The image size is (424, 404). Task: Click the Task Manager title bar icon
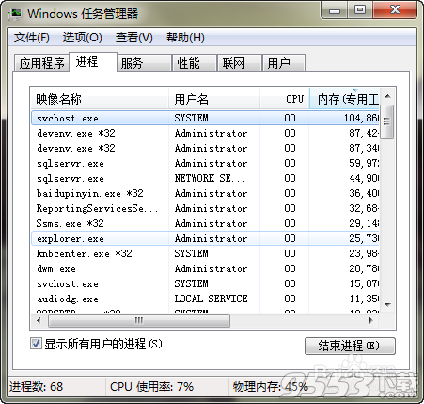[x=16, y=14]
